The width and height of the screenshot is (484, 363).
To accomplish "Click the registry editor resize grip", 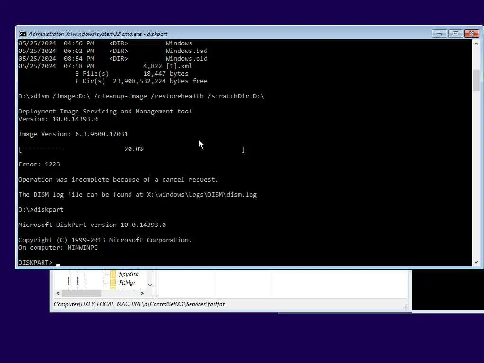I will coord(406,306).
